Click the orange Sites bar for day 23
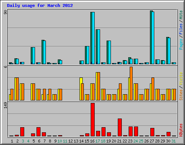Image resolution: width=185 pixels, height=145 pixels. [131, 84]
